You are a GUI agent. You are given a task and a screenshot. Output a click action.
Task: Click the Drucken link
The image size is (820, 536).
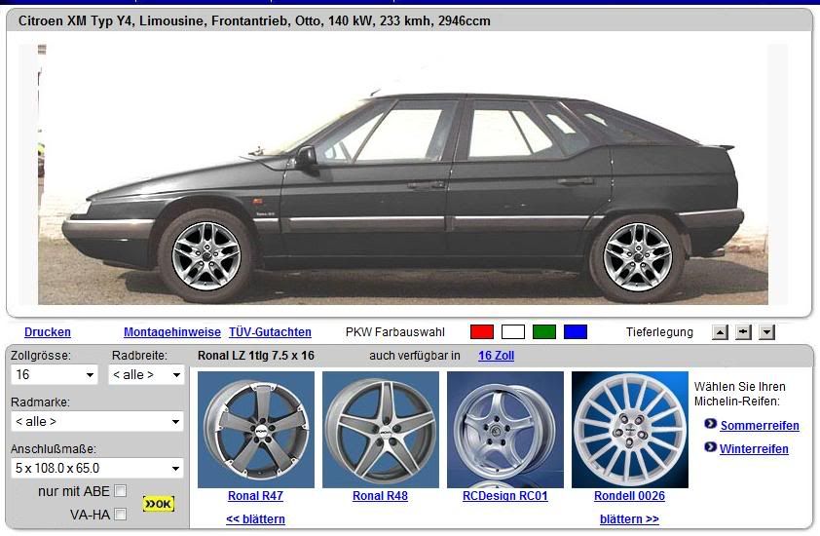[x=48, y=332]
